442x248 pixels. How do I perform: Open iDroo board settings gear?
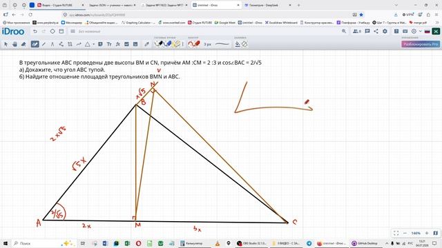385,31
